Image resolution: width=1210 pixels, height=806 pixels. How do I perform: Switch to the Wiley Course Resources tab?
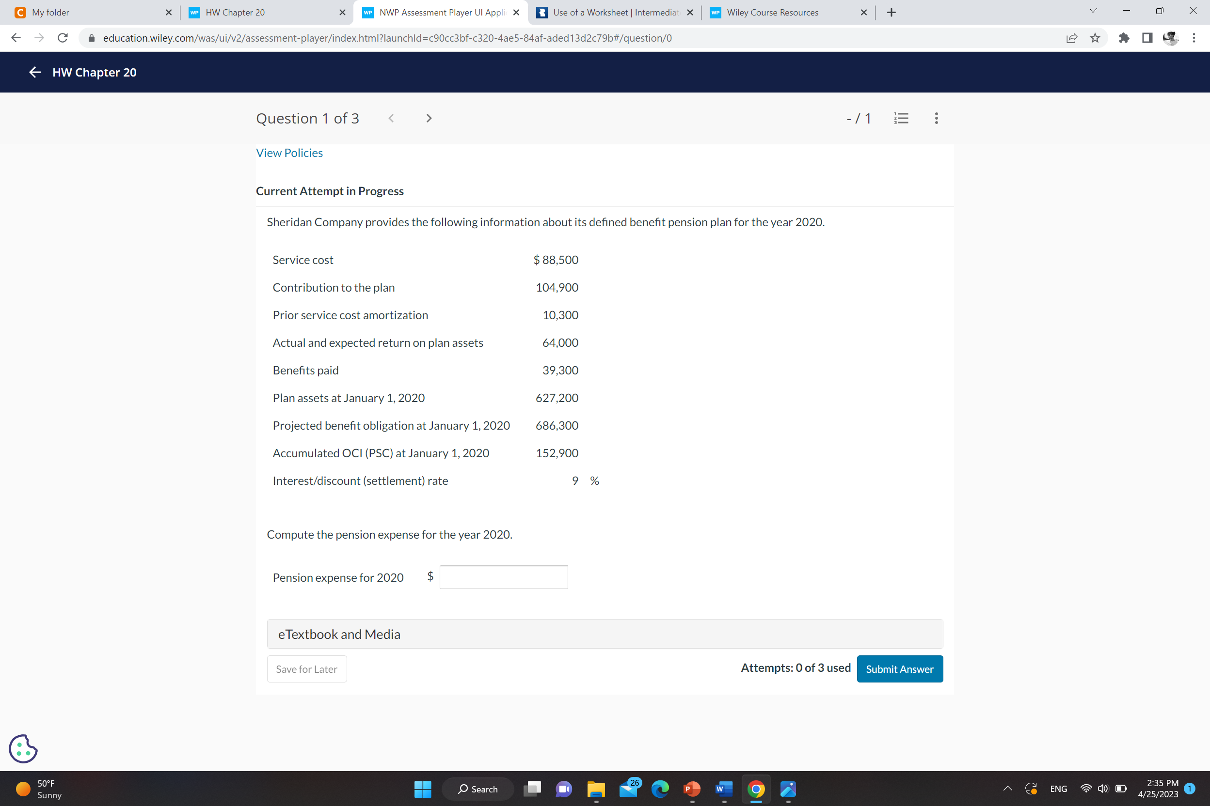click(x=772, y=12)
